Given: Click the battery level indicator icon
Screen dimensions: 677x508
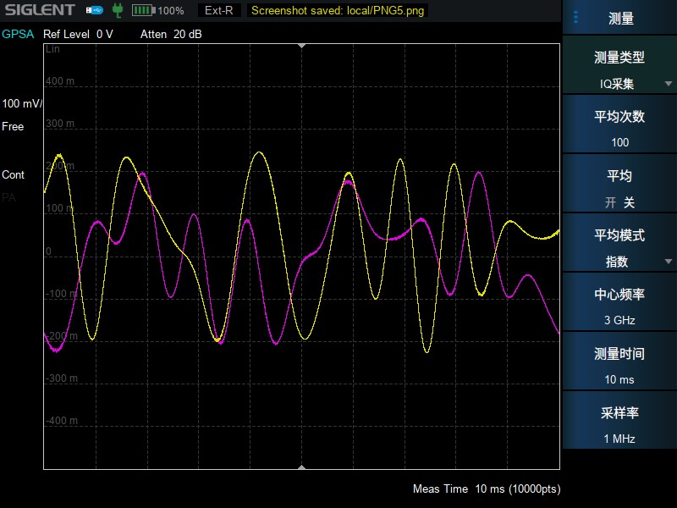Looking at the screenshot, I should (x=143, y=10).
